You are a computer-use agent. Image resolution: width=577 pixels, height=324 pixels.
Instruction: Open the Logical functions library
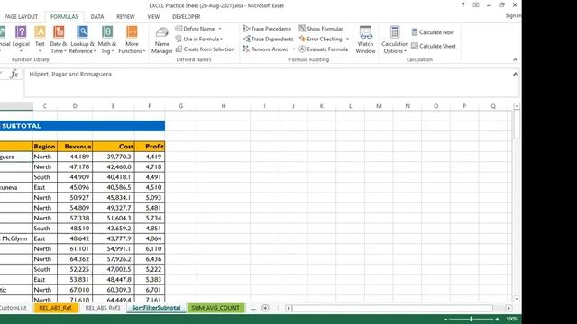tap(21, 39)
